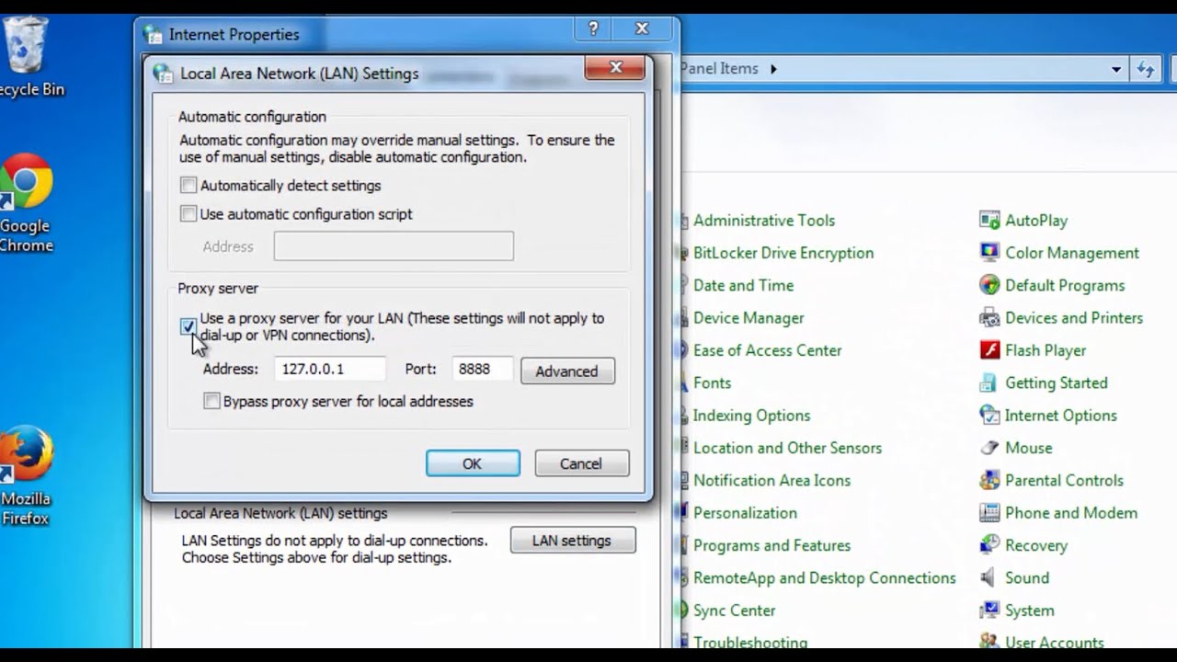Viewport: 1177px width, 662px height.
Task: Open Ease of Access Center
Action: click(x=767, y=350)
